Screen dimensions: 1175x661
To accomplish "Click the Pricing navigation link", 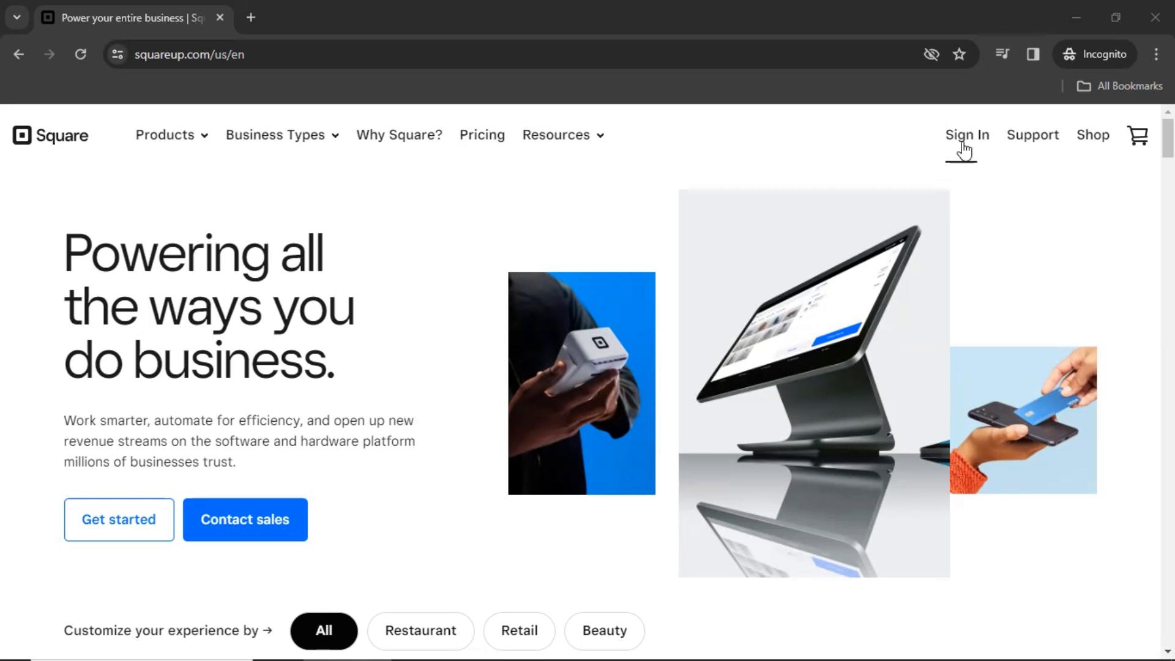I will (483, 135).
